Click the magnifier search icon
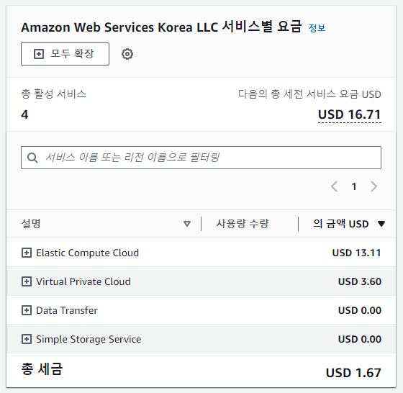403x393 pixels. [32, 158]
